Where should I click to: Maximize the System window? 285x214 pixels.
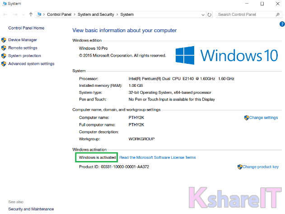coord(262,4)
